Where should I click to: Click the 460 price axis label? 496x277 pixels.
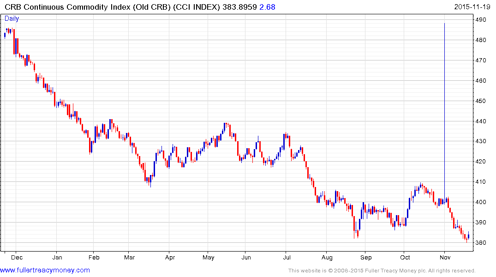[481, 80]
